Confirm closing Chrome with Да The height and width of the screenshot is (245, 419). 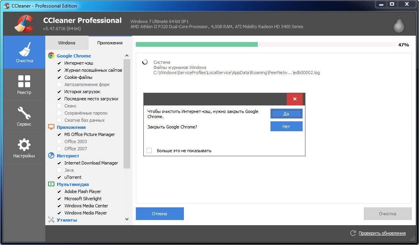tap(286, 114)
